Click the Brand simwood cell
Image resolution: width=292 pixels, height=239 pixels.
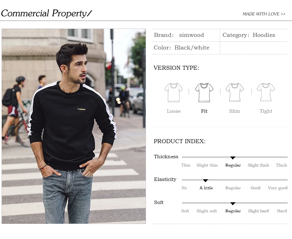pyautogui.click(x=186, y=35)
